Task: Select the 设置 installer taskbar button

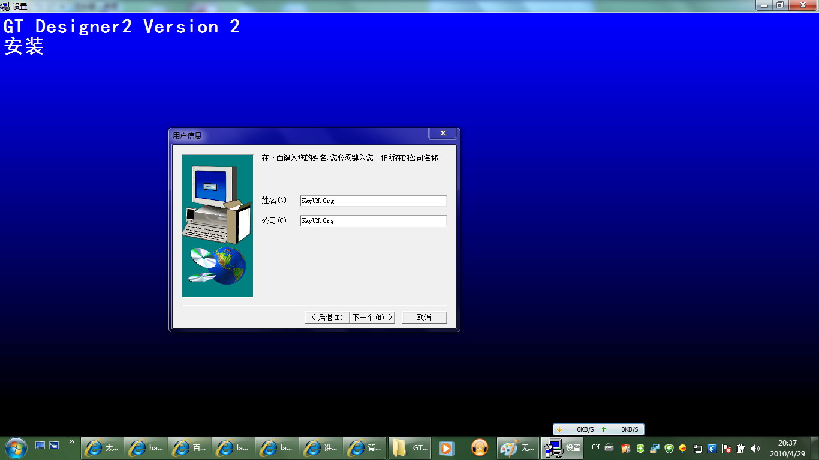Action: 562,448
